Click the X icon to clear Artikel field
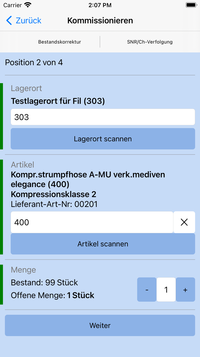200x357 pixels. coord(184,222)
